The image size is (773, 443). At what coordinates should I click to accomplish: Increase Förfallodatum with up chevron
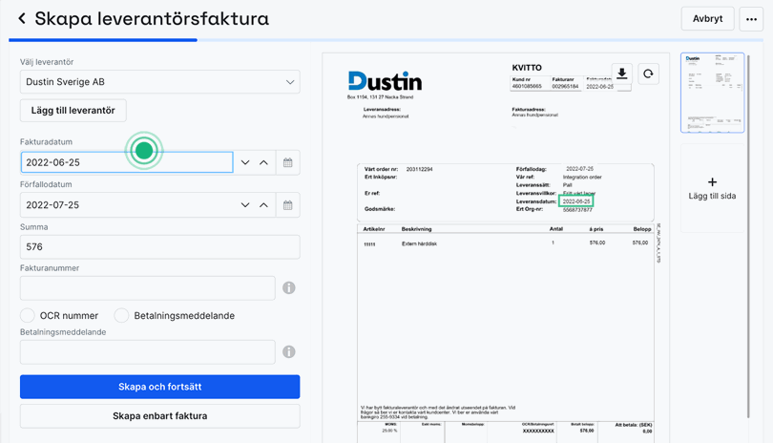click(x=264, y=205)
